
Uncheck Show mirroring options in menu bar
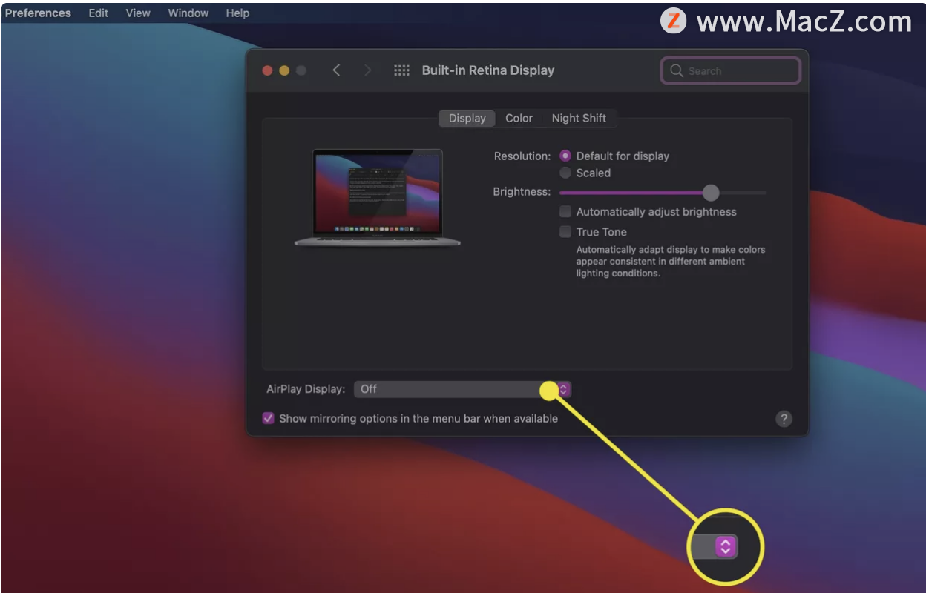pyautogui.click(x=269, y=418)
